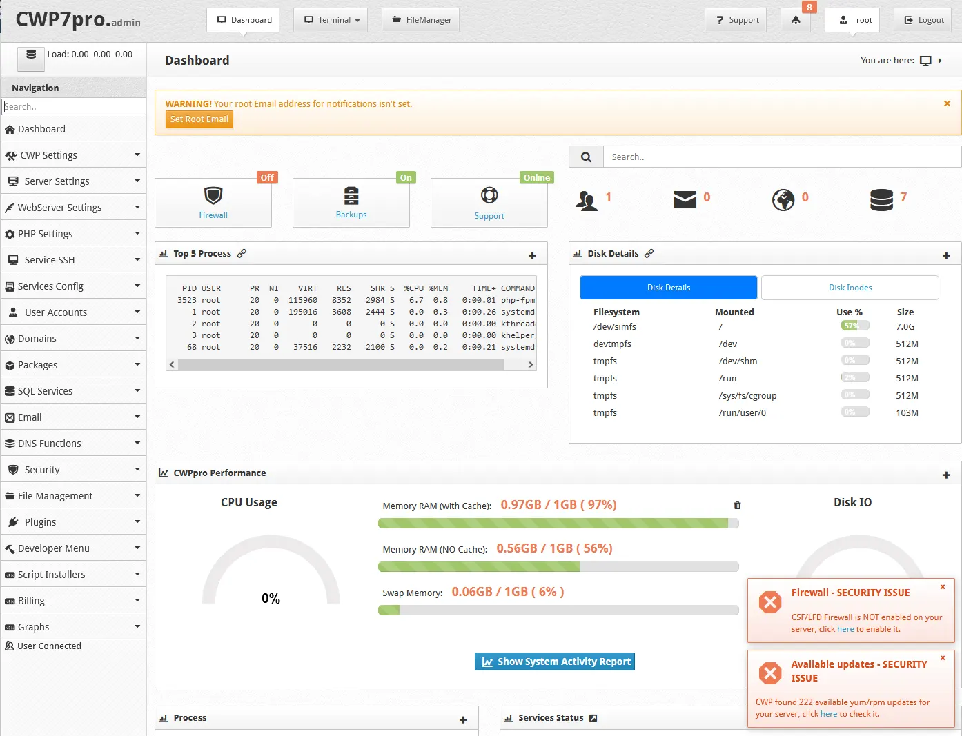Click the dashboard Search.. input field
This screenshot has width=962, height=736.
coord(782,157)
